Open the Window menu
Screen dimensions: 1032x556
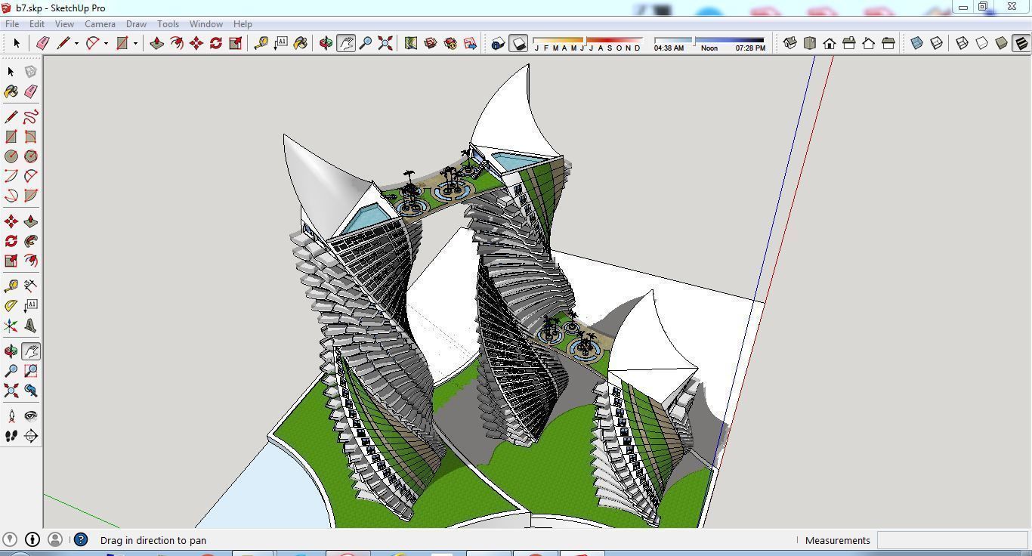pos(205,24)
